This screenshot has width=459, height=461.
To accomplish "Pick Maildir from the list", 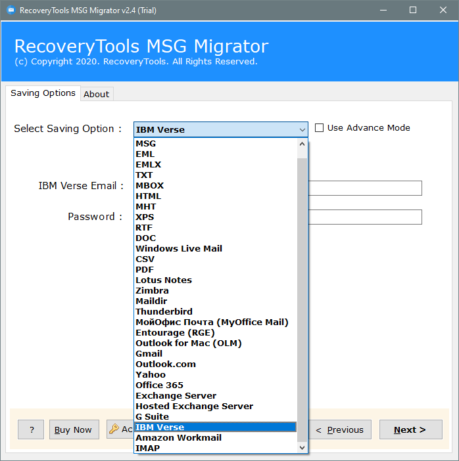I will click(x=216, y=301).
